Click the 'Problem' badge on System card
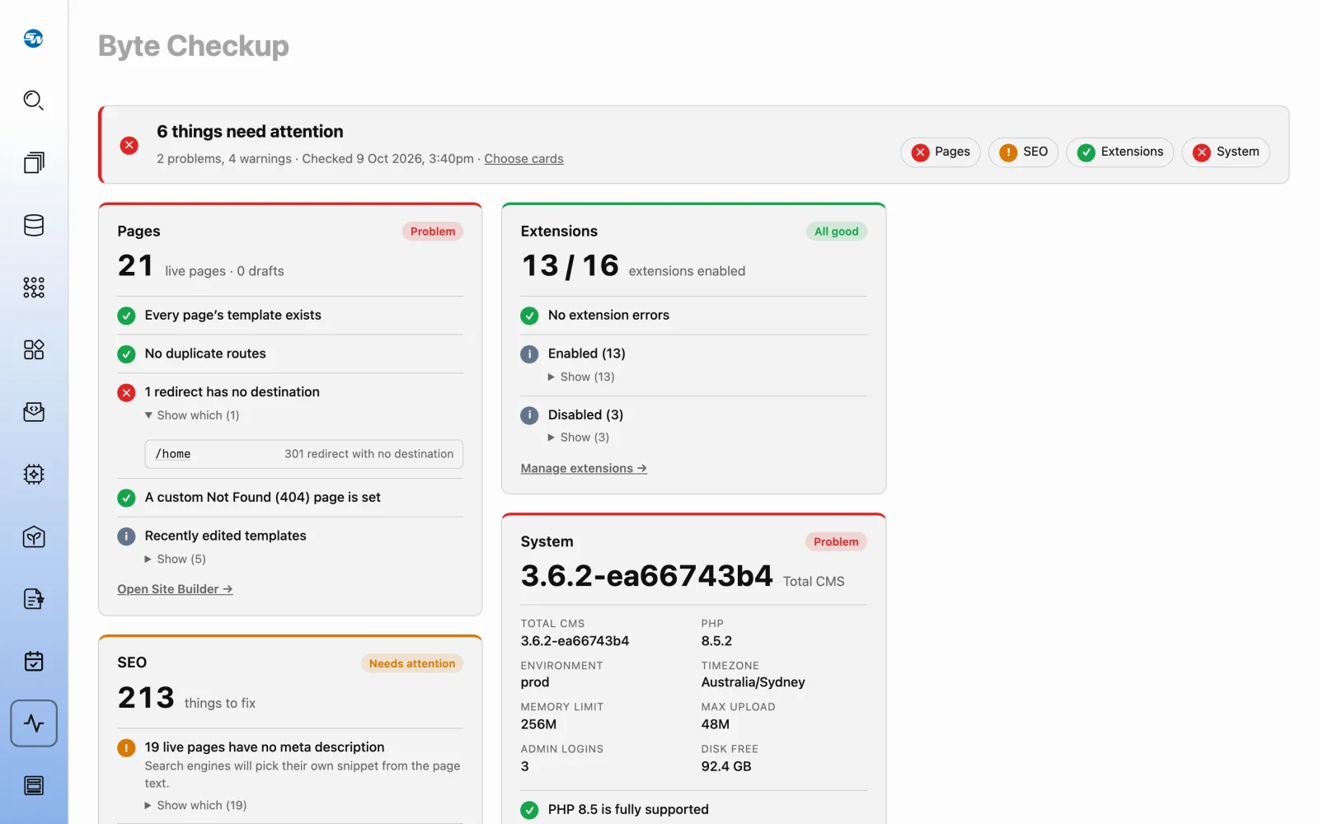The image size is (1319, 824). [836, 541]
